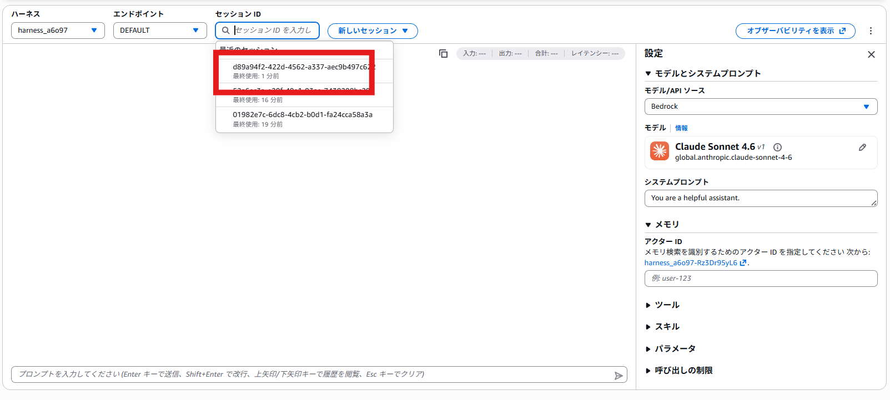Viewport: 890px width, 400px height.
Task: Select session 01982e7c from recent sessions
Action: click(304, 119)
